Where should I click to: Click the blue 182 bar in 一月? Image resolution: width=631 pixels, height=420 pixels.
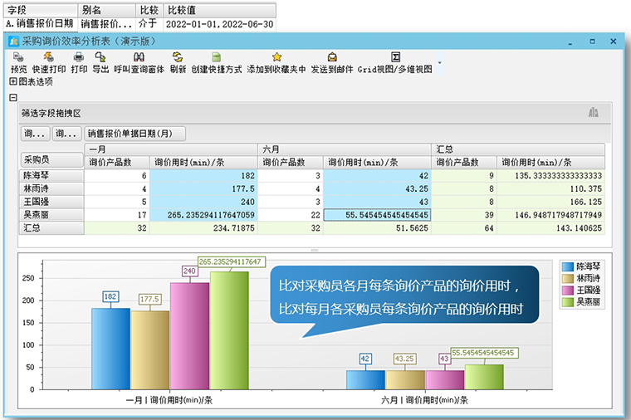tap(110, 349)
